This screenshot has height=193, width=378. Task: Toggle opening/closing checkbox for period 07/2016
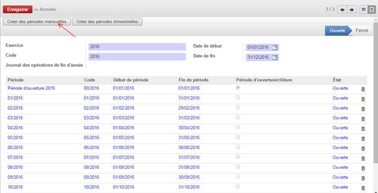(238, 157)
